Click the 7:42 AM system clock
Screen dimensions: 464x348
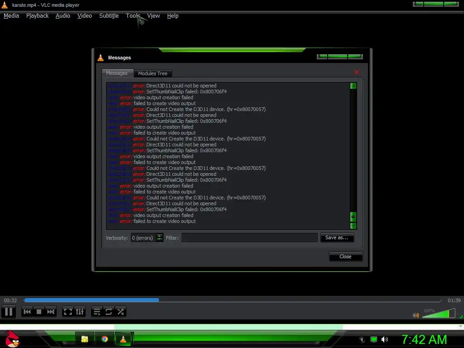pyautogui.click(x=424, y=339)
